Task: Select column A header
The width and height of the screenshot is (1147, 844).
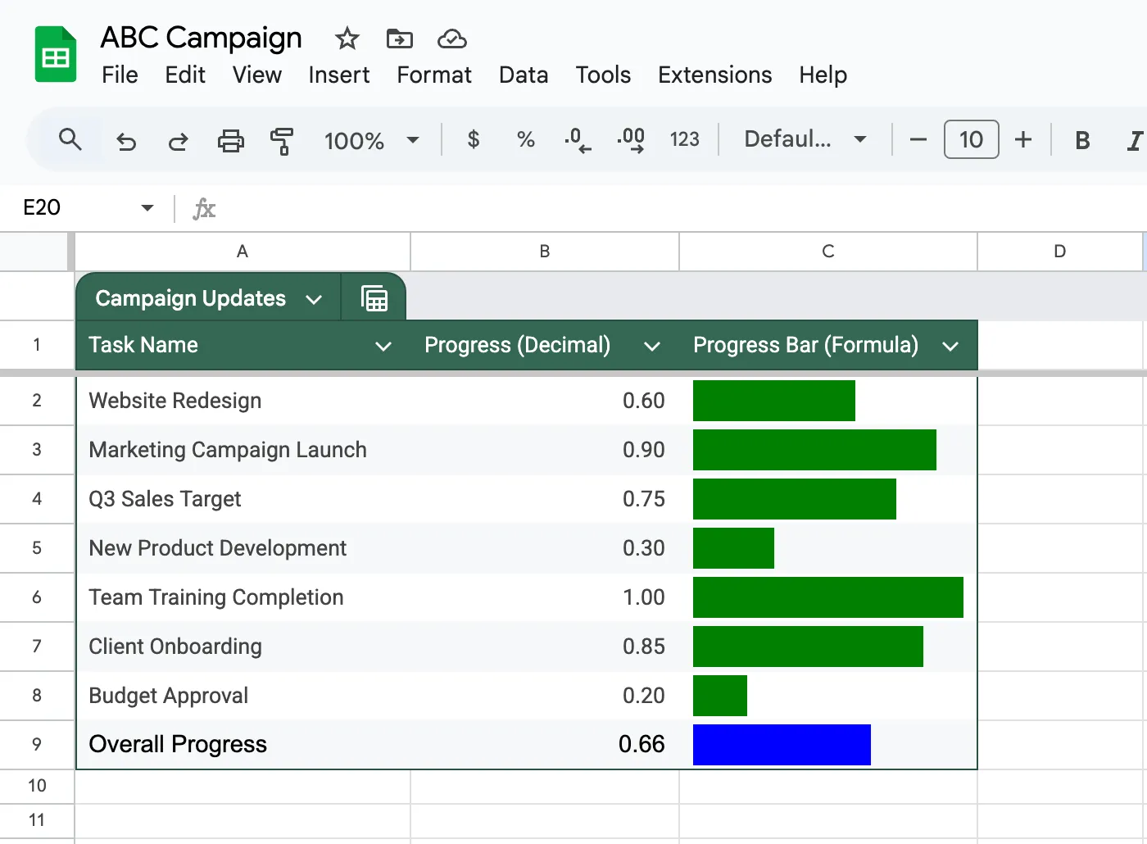Action: coord(243,252)
